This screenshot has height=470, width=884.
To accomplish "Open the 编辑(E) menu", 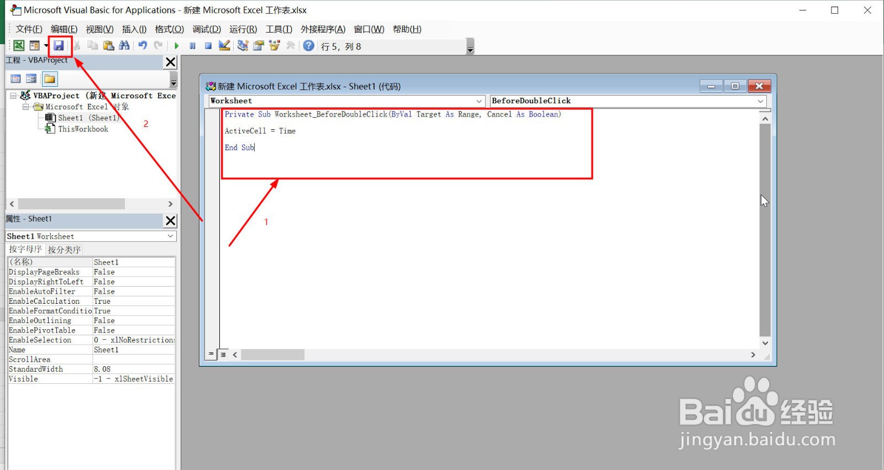I will click(x=64, y=29).
